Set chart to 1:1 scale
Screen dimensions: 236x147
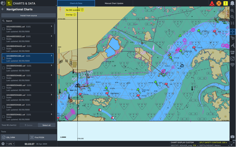coord(232,23)
